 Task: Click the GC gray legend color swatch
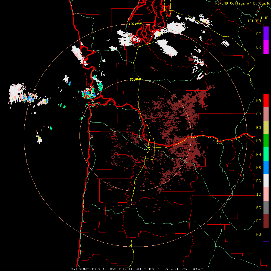[266, 207]
